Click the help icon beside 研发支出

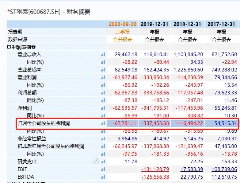click(96, 161)
